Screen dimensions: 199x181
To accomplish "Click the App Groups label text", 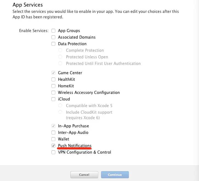I will (x=69, y=31).
